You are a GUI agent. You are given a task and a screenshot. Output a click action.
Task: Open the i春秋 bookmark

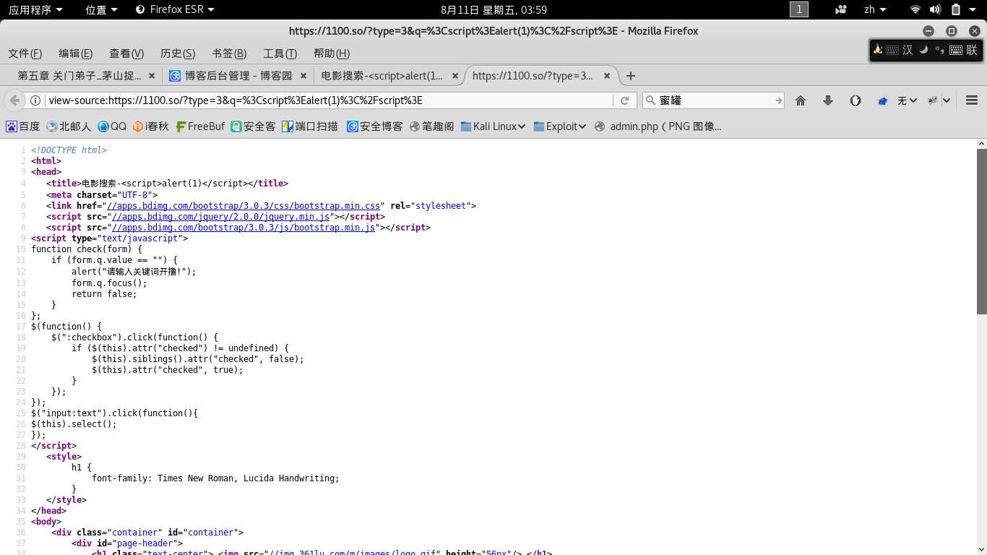[151, 126]
